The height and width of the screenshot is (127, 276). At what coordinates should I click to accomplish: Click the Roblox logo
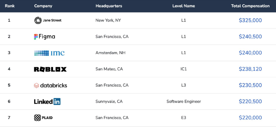[x=50, y=69]
